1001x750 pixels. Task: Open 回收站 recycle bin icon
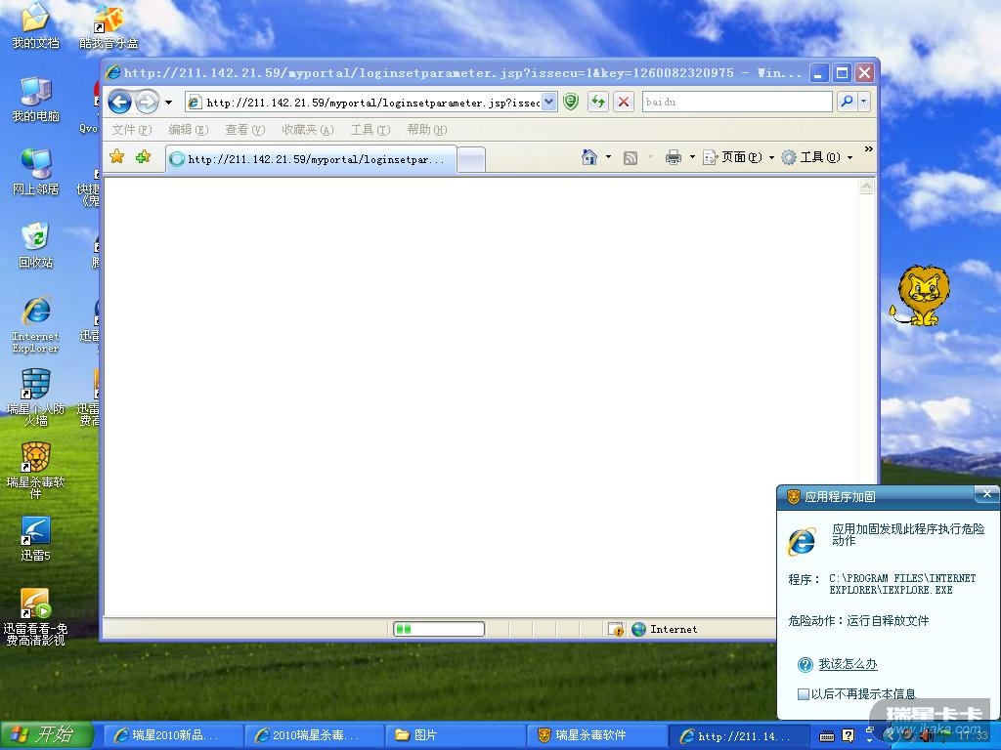point(36,245)
